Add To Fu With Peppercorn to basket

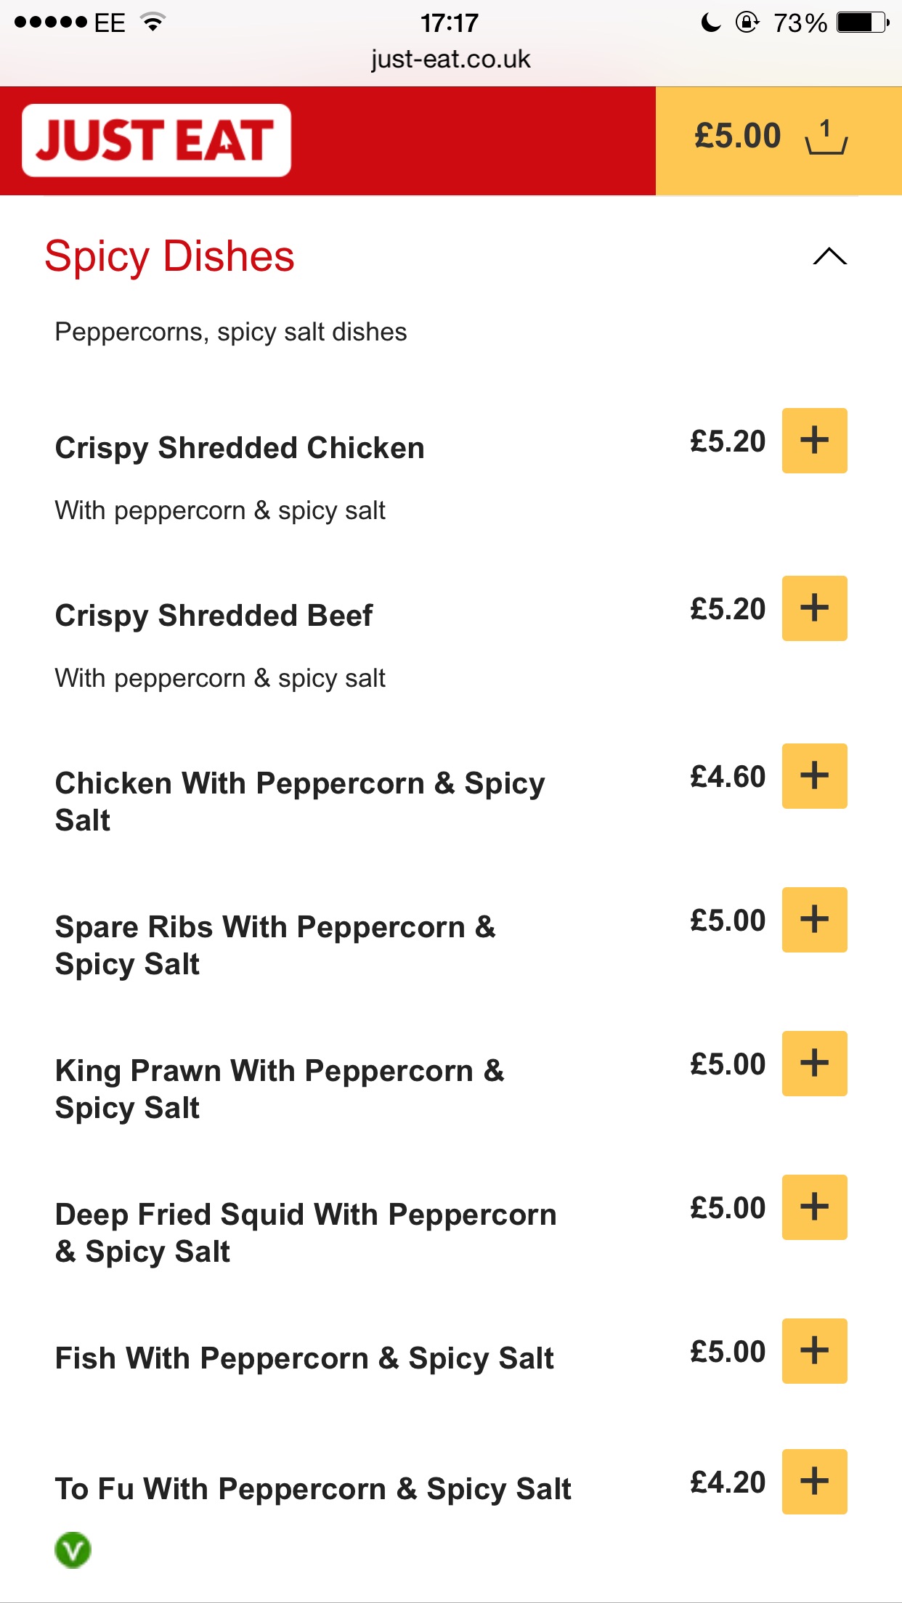pyautogui.click(x=814, y=1482)
